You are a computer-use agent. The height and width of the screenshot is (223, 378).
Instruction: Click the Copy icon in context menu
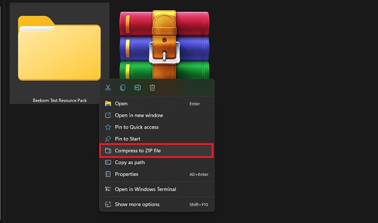tap(123, 88)
